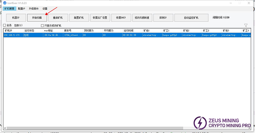
Task: Open the 升级固件 tab
Action: pyautogui.click(x=33, y=9)
